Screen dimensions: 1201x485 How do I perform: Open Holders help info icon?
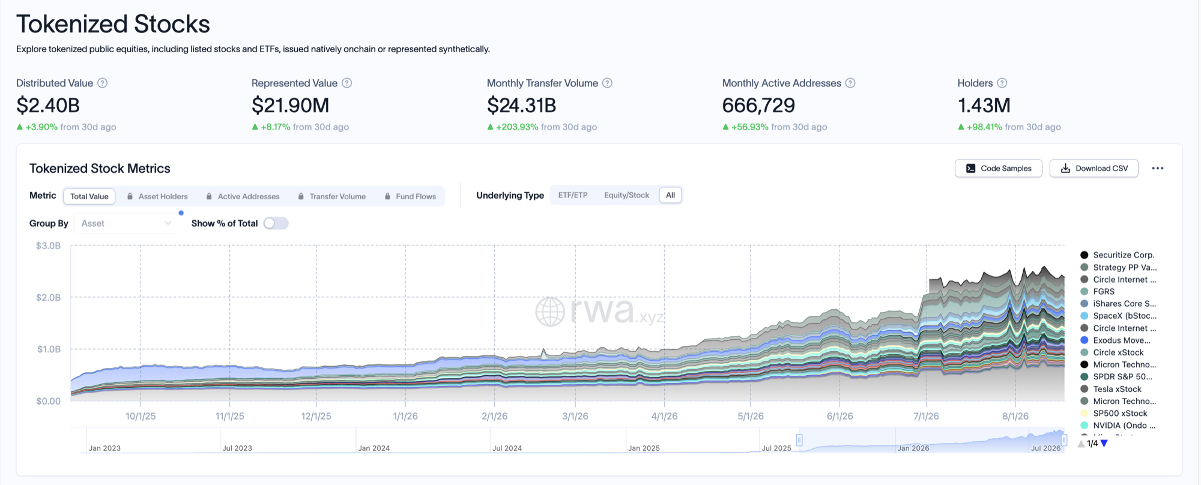pos(1002,83)
